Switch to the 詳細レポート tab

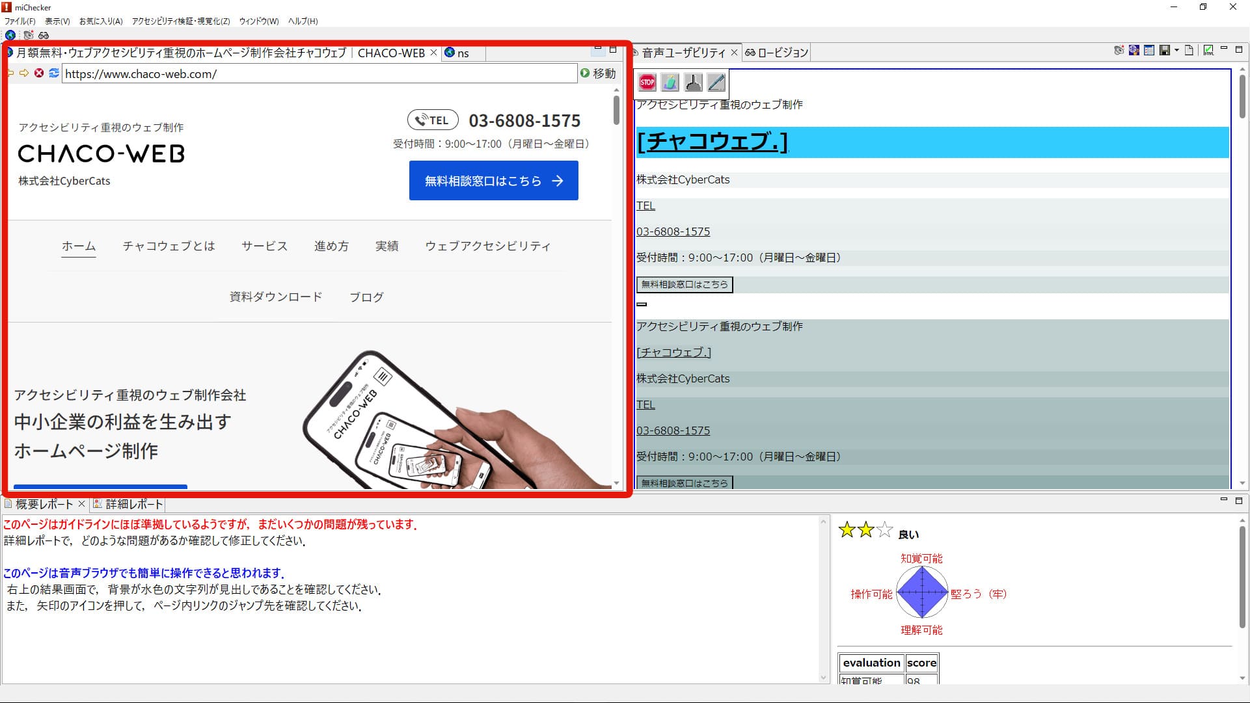(x=129, y=504)
